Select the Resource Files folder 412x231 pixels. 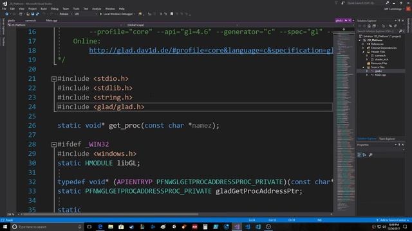pyautogui.click(x=379, y=64)
